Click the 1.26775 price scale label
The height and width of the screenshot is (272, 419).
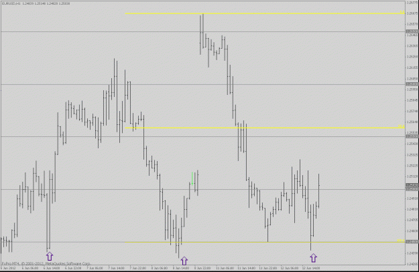pos(412,3)
